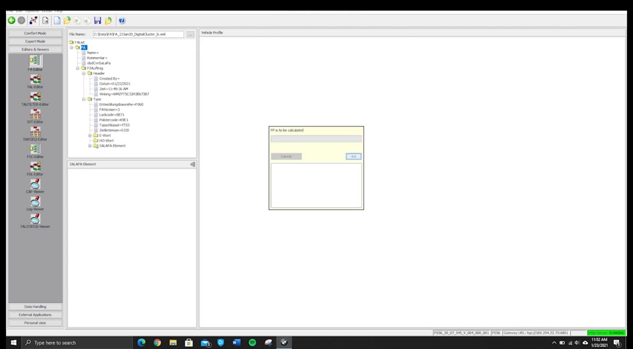Expand the E-Wort tree node
The image size is (633, 349).
coord(90,135)
